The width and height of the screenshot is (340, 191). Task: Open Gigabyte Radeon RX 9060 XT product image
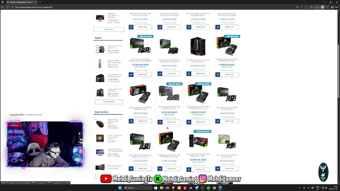[140, 94]
